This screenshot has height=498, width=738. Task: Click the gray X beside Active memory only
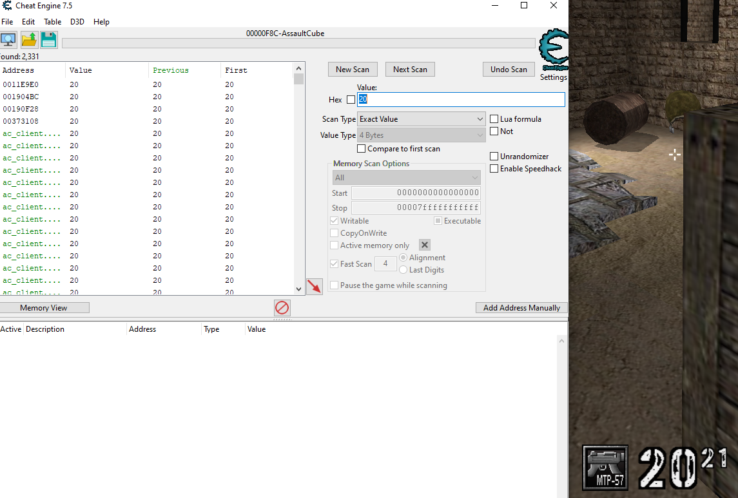[425, 245]
